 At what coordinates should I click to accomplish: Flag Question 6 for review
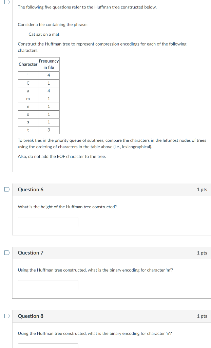pos(7,189)
